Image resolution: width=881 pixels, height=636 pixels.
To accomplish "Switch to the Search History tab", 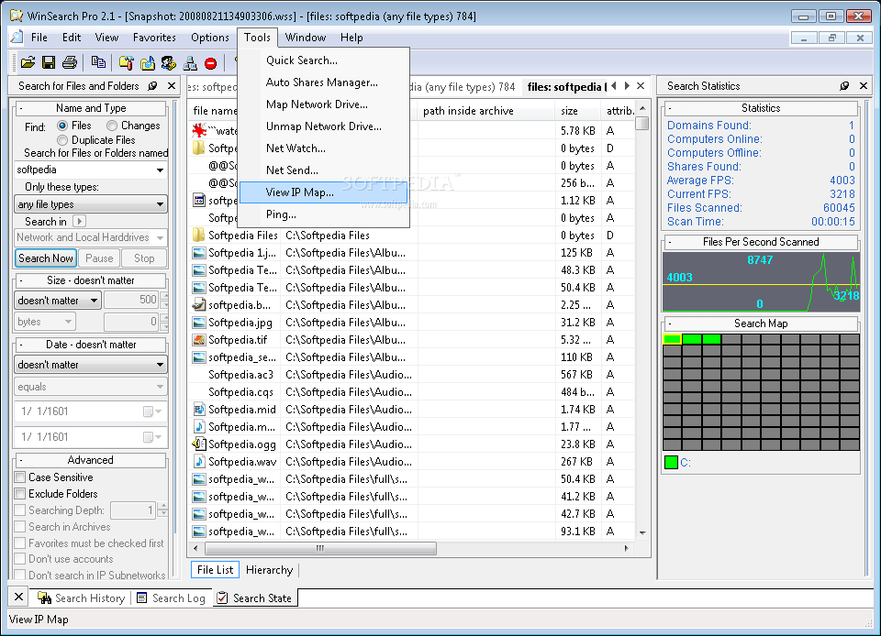I will pyautogui.click(x=82, y=598).
